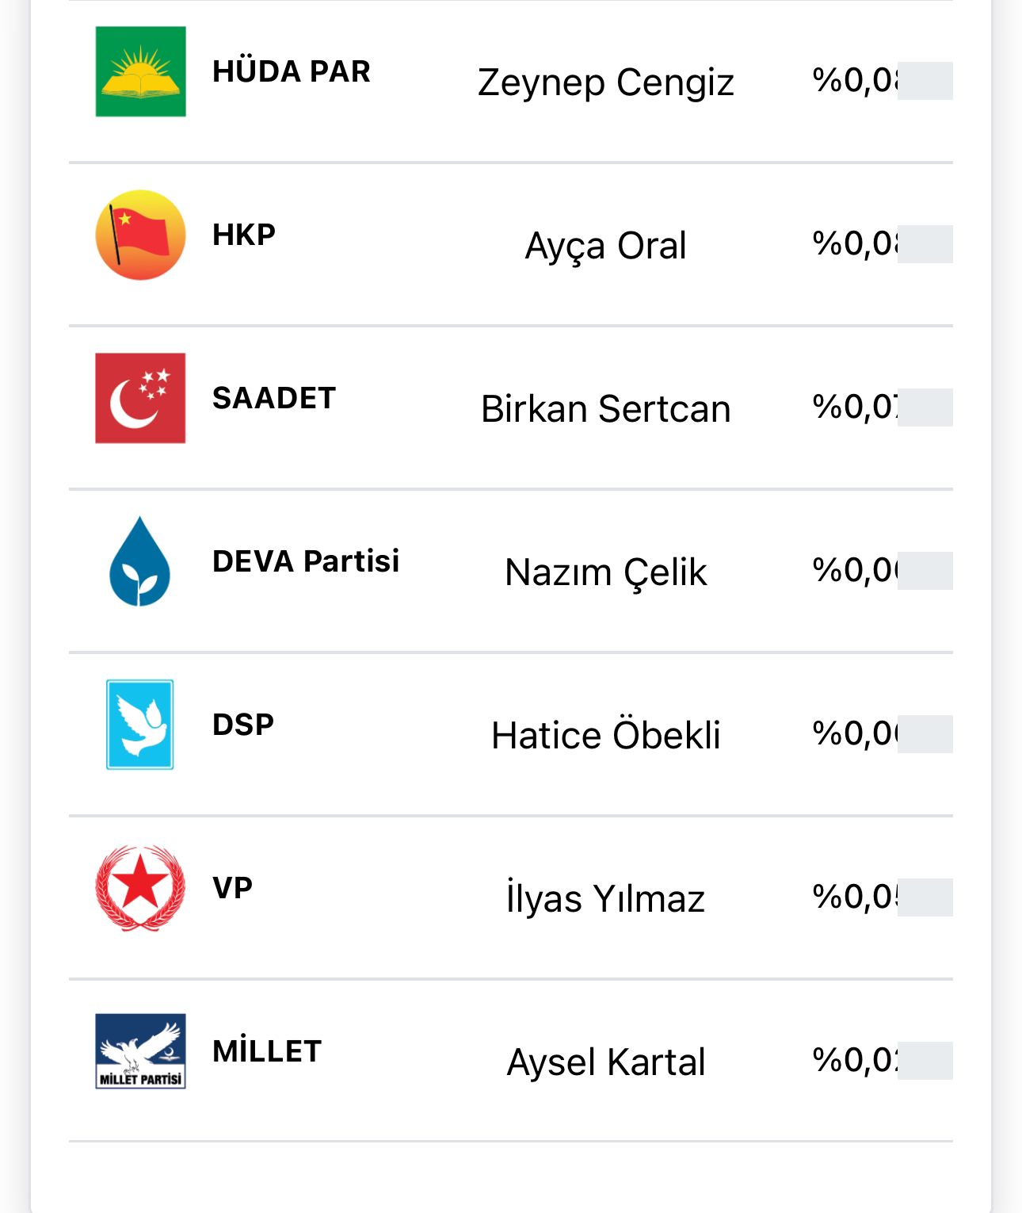This screenshot has width=1022, height=1213.
Task: Open candidate Hatice Öbekli
Action: tap(606, 736)
